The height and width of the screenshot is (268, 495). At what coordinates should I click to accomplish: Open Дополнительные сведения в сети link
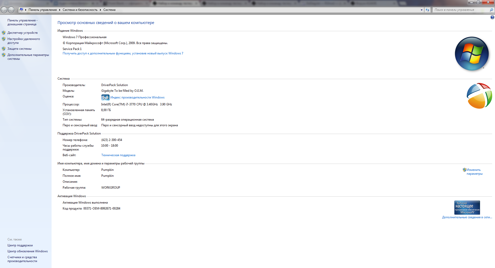coord(467,217)
